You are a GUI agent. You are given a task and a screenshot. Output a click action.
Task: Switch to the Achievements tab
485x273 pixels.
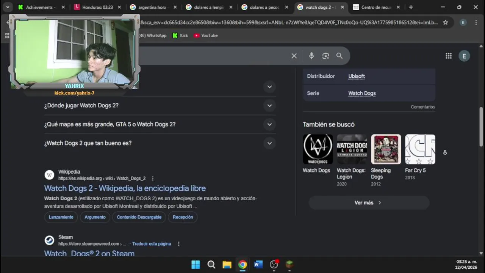pyautogui.click(x=42, y=7)
